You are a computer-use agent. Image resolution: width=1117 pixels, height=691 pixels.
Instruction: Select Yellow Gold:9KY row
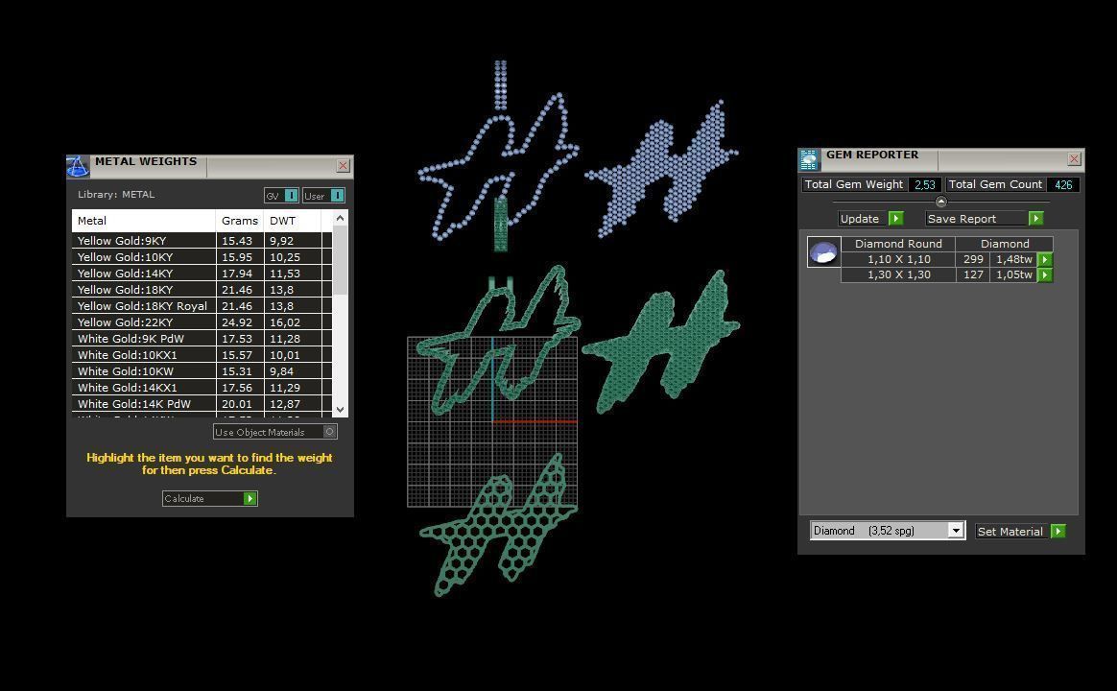click(202, 241)
